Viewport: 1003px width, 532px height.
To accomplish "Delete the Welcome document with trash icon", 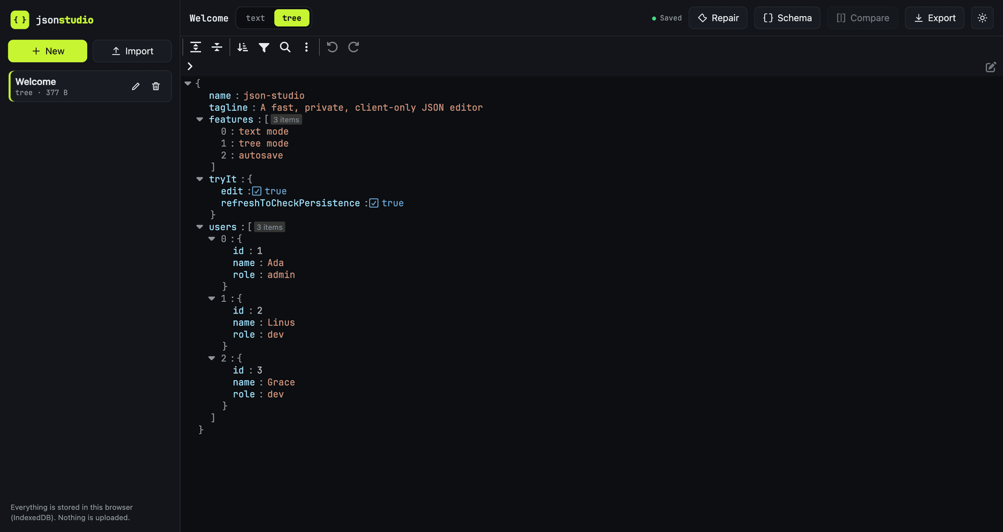I will (x=156, y=86).
